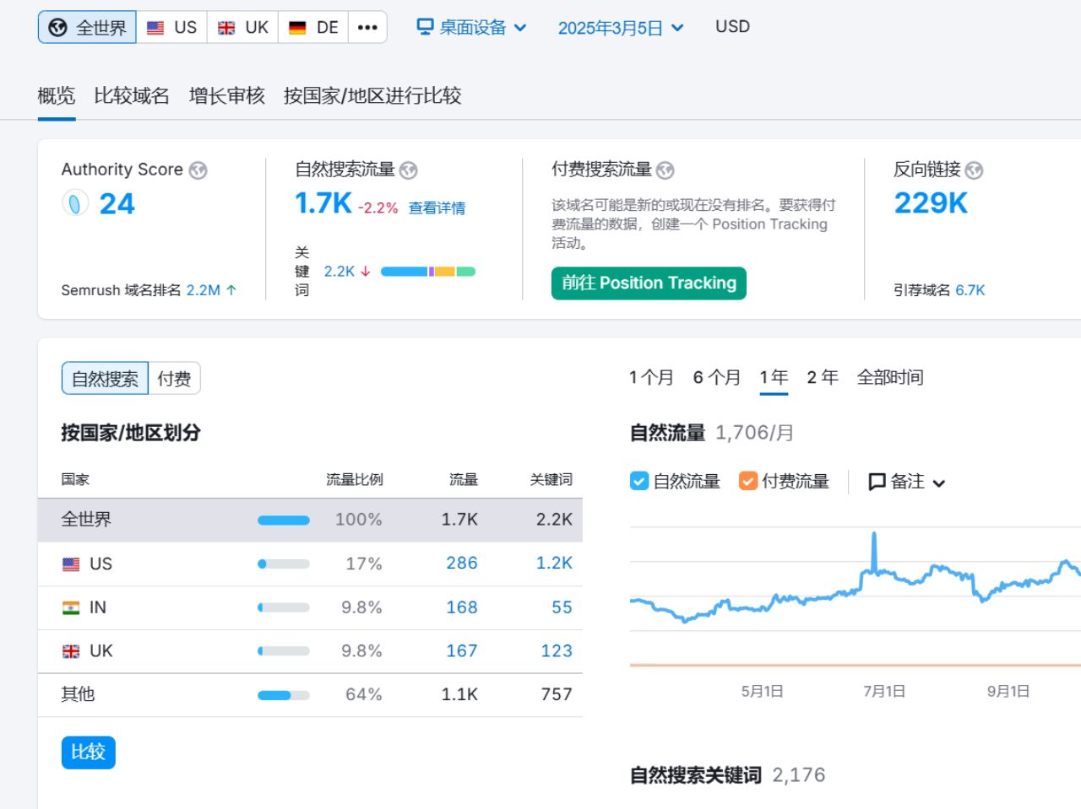This screenshot has width=1081, height=809.
Task: Open keywords 2.2K link
Action: (340, 272)
